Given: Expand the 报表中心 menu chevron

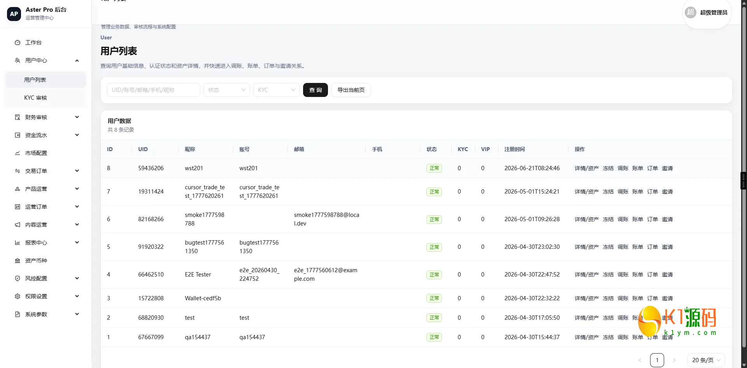Looking at the screenshot, I should (77, 243).
